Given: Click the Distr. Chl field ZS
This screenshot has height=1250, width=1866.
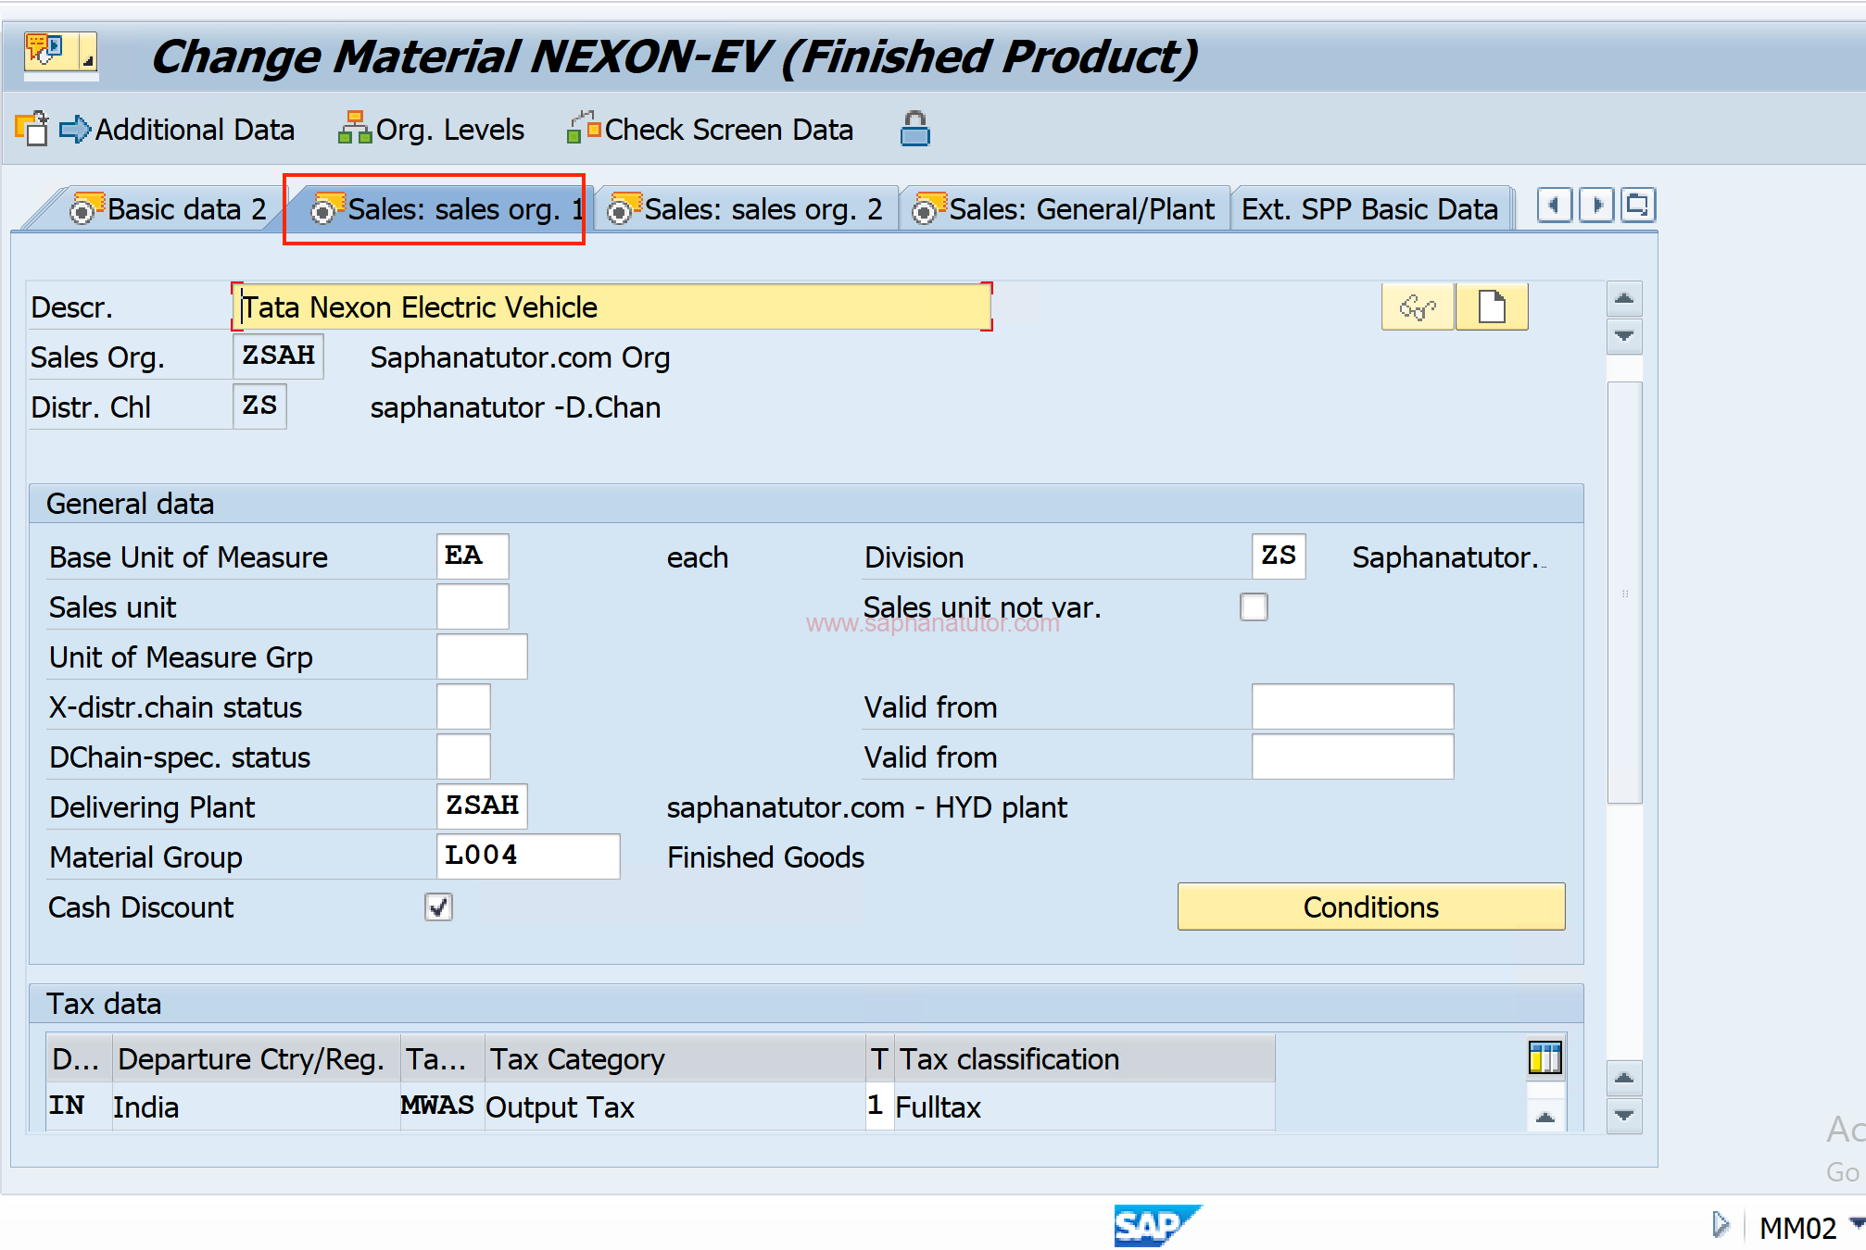Looking at the screenshot, I should click(259, 406).
